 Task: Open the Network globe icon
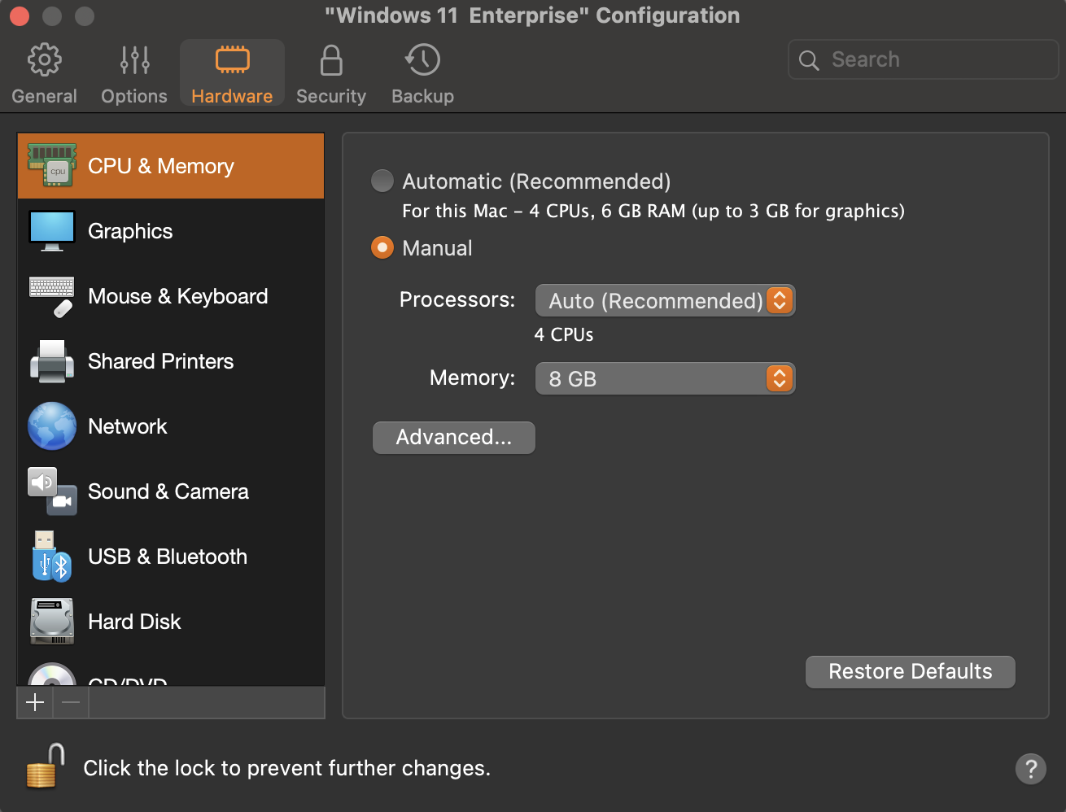(x=52, y=426)
